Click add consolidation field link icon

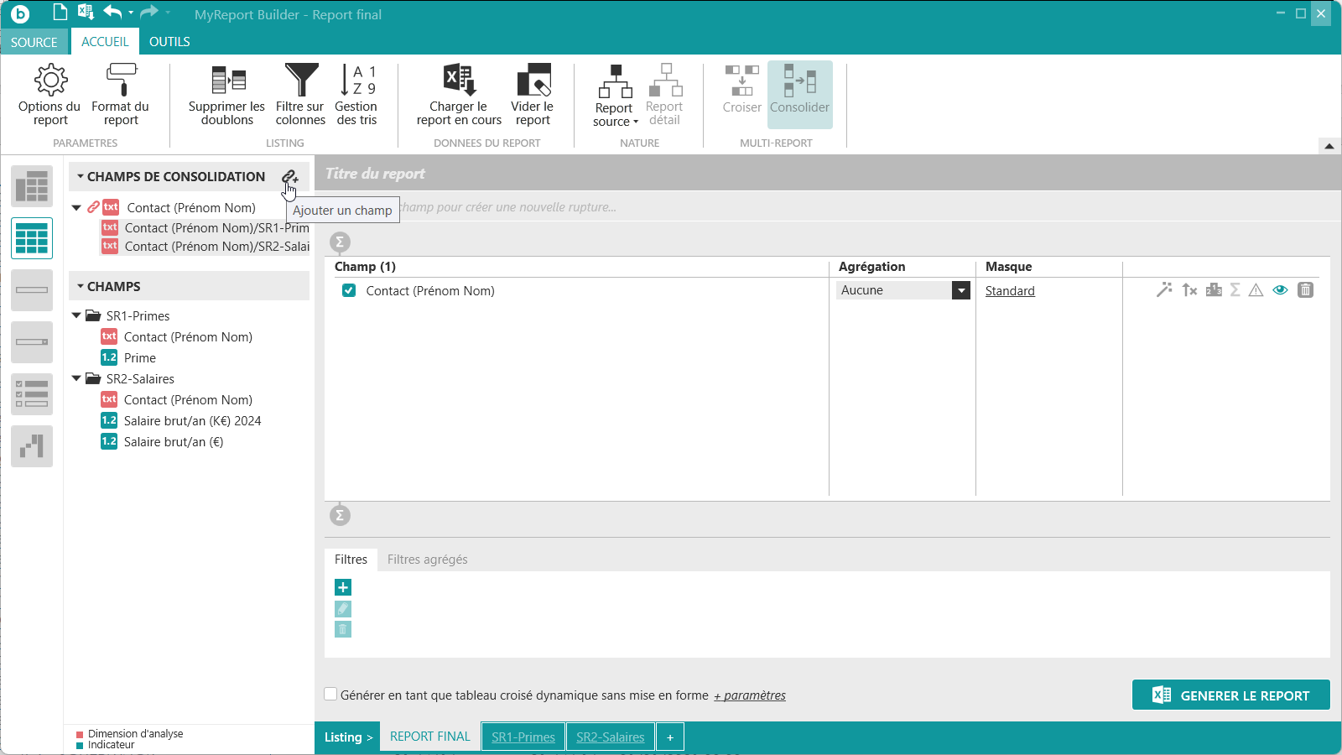289,177
